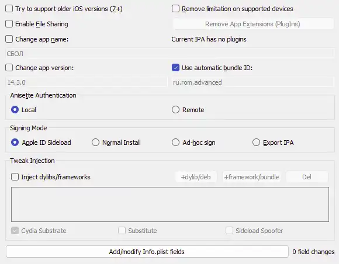
Task: Click the empty tweak injection list box
Action: click(x=170, y=204)
